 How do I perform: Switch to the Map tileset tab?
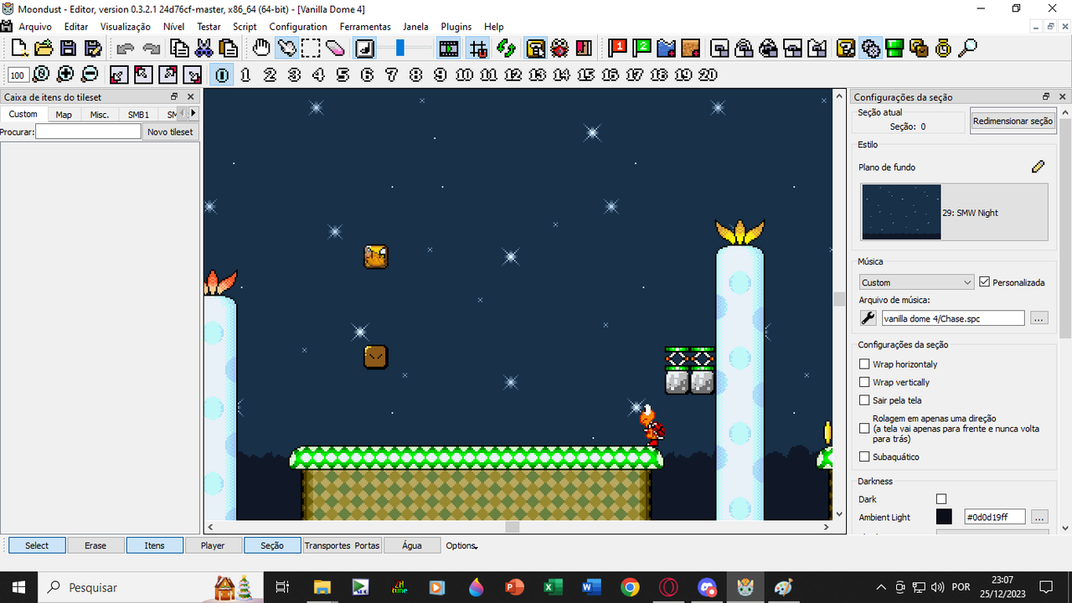click(x=64, y=114)
